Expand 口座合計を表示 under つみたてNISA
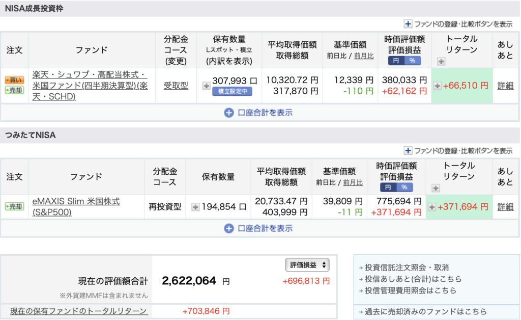 (x=258, y=228)
